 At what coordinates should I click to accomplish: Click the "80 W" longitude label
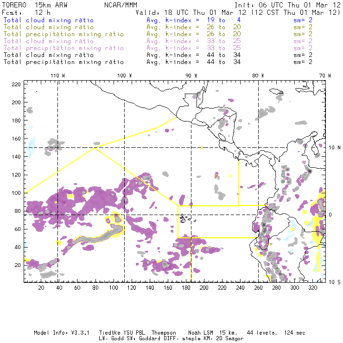click(x=258, y=76)
